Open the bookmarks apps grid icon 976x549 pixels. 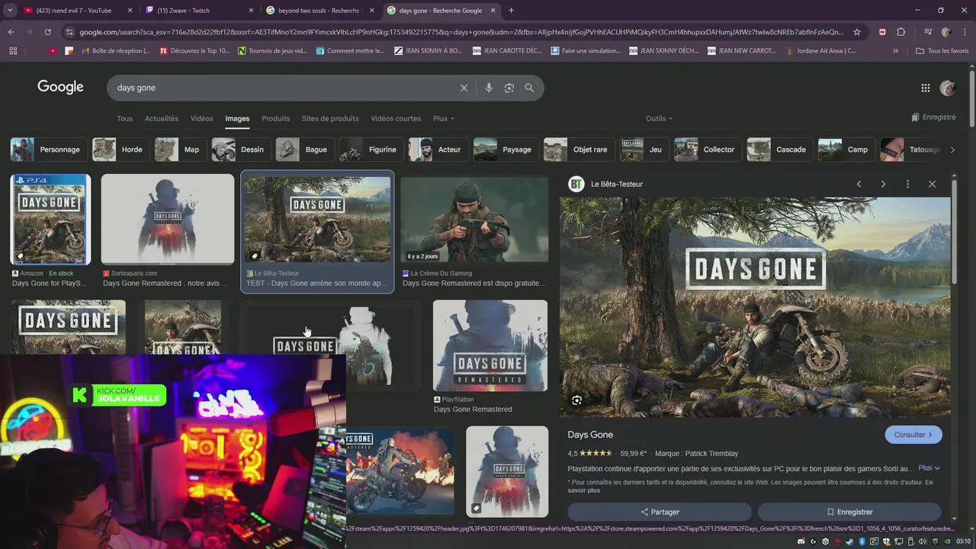click(13, 51)
